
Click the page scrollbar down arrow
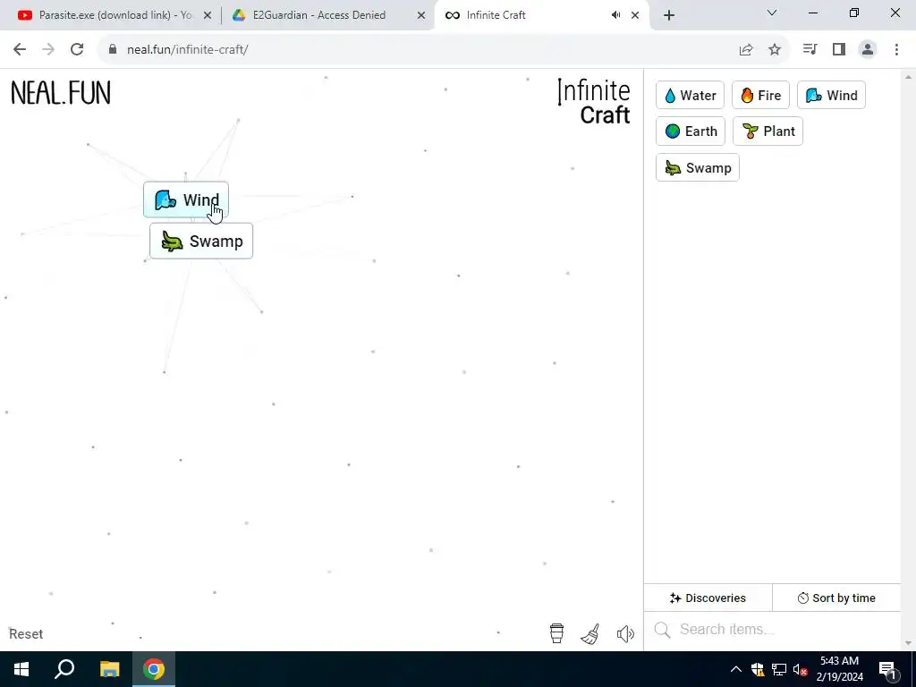tap(909, 643)
